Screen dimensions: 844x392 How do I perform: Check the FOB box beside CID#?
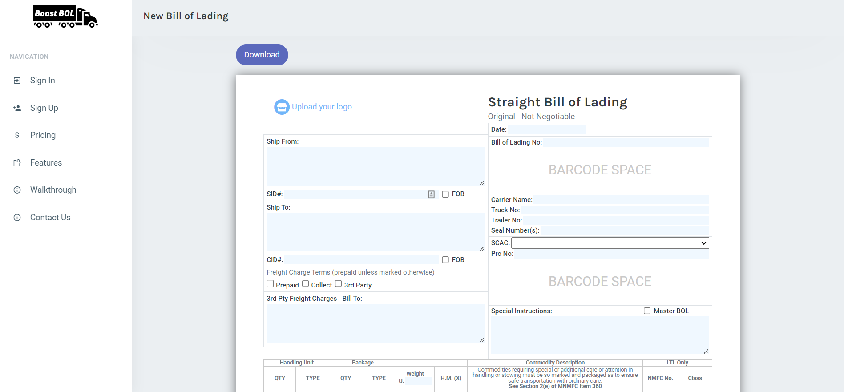point(445,260)
